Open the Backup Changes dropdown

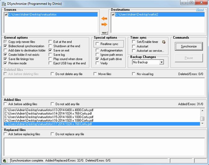[x=162, y=62]
